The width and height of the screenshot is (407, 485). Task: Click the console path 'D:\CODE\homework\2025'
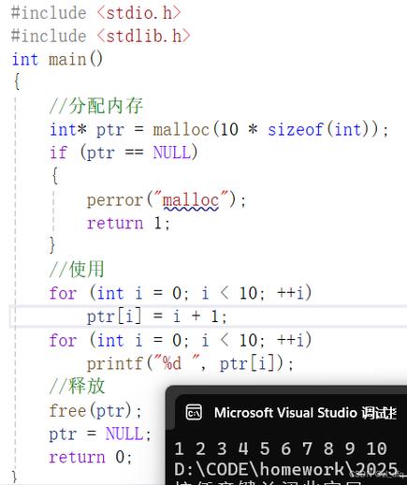click(x=286, y=469)
